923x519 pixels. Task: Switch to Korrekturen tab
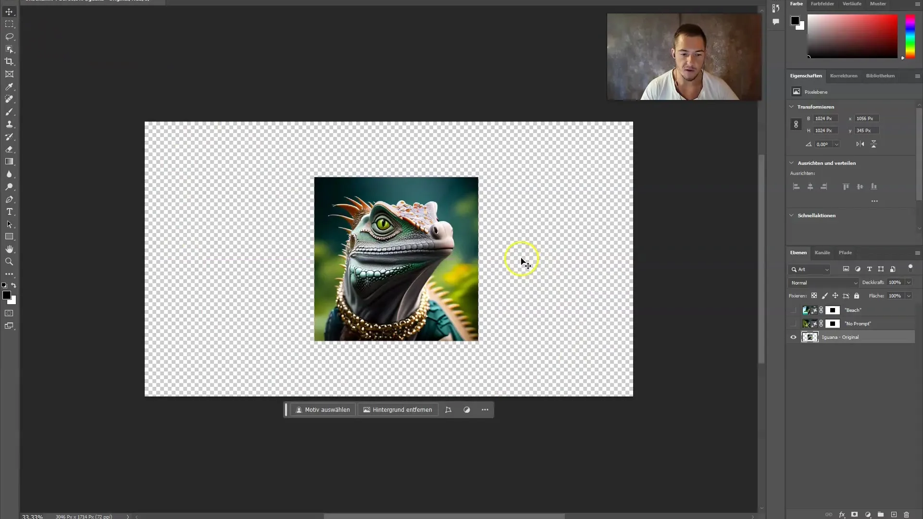[x=844, y=76]
